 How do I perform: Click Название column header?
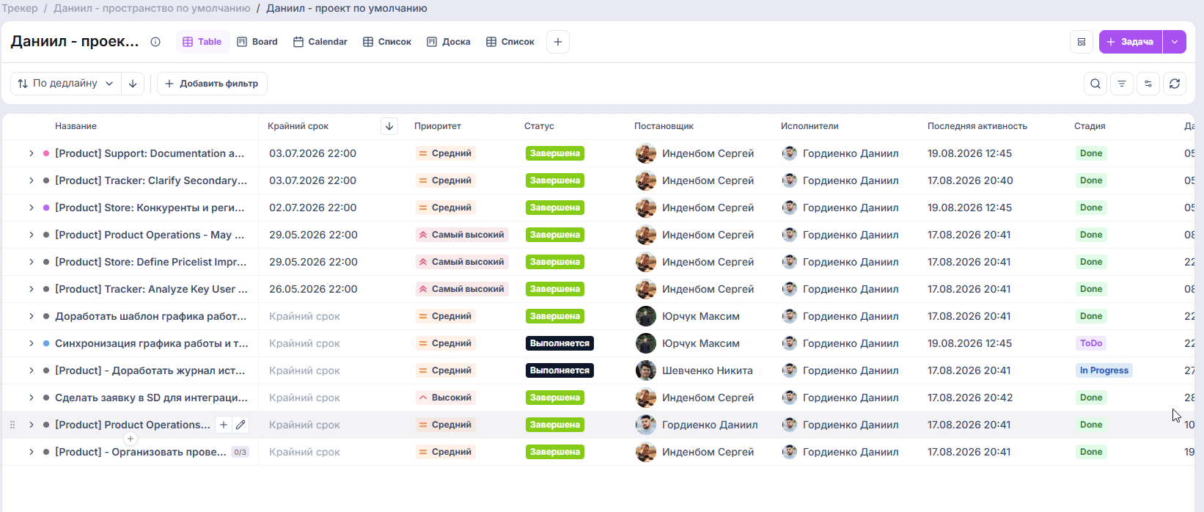(76, 126)
